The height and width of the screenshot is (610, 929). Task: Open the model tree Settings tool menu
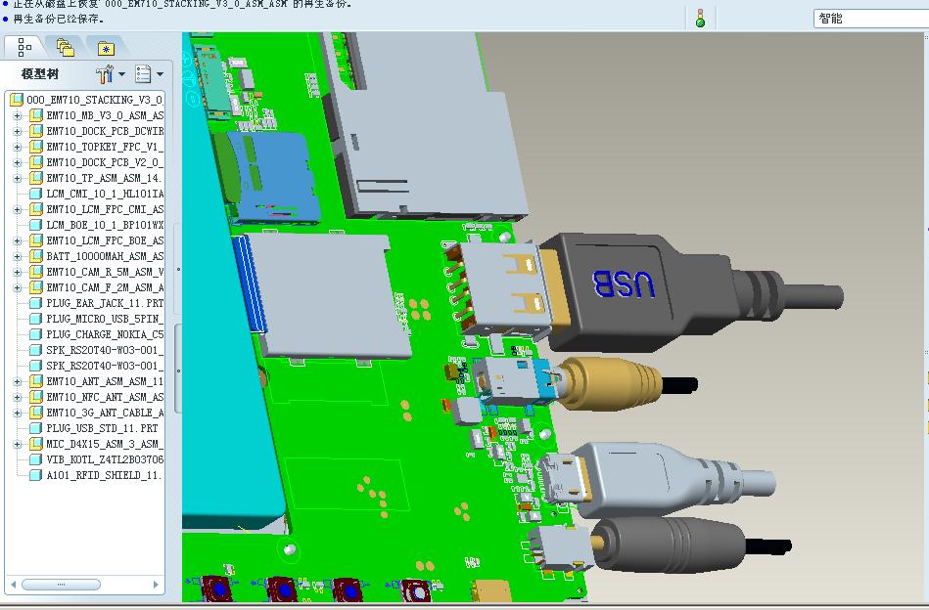(x=111, y=74)
